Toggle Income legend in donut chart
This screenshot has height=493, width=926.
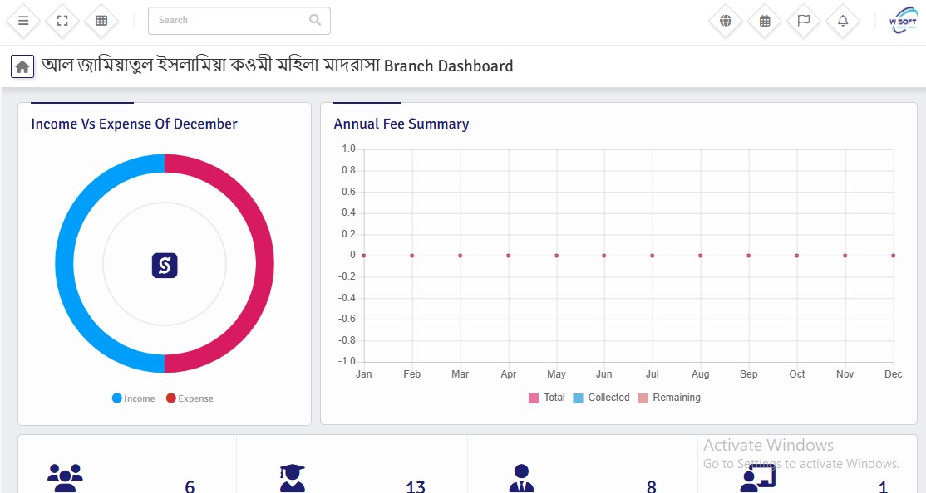click(134, 398)
